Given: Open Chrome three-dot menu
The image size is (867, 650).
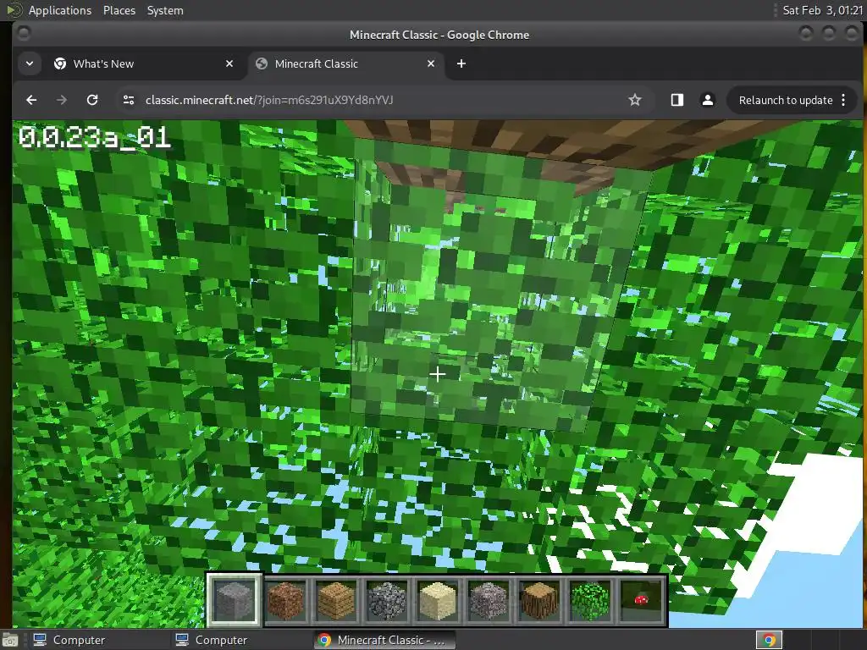Looking at the screenshot, I should click(x=843, y=100).
